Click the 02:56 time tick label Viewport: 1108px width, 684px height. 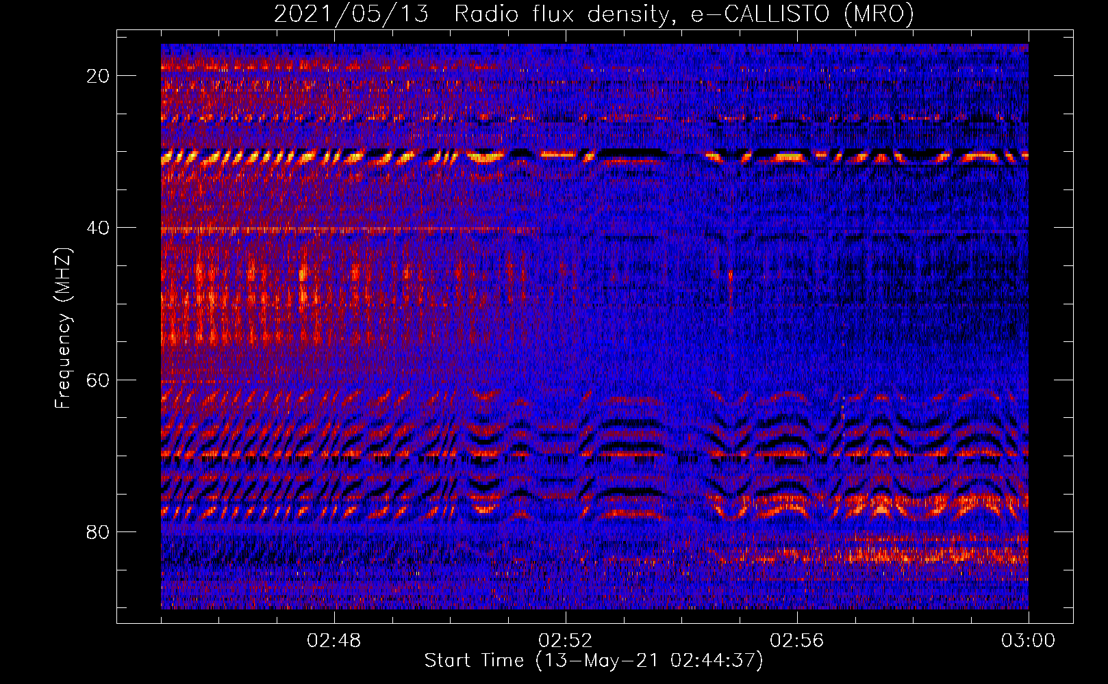click(x=797, y=641)
